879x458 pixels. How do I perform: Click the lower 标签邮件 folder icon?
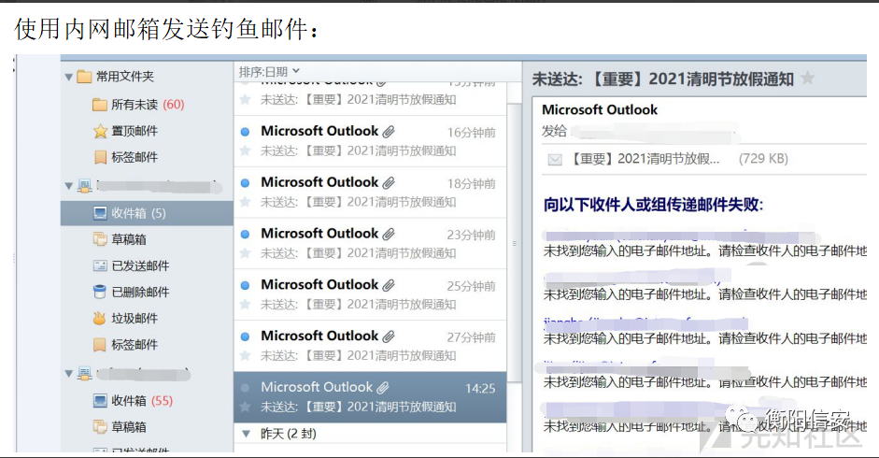100,345
